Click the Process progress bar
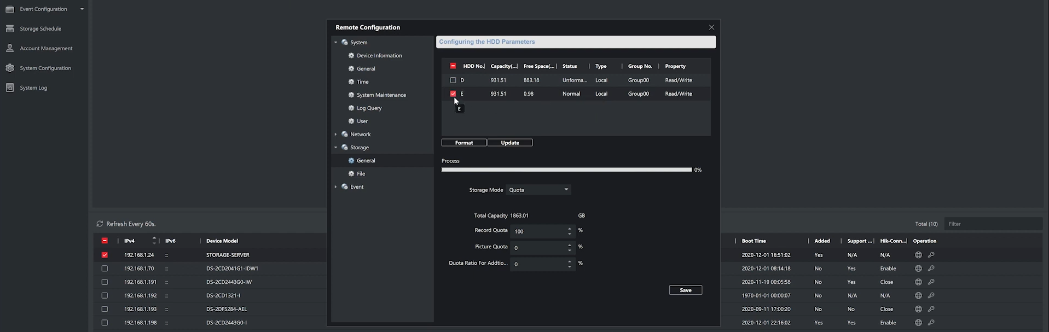The image size is (1049, 332). click(566, 170)
